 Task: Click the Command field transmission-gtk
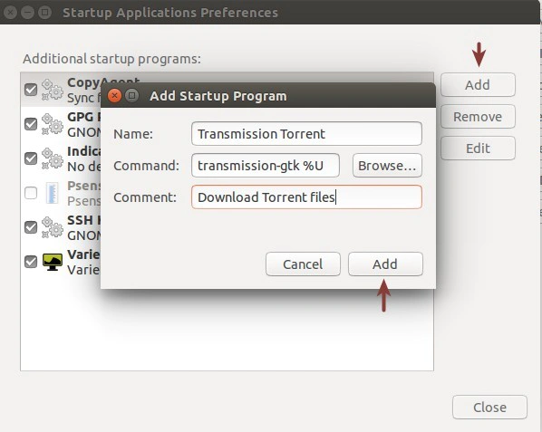266,166
